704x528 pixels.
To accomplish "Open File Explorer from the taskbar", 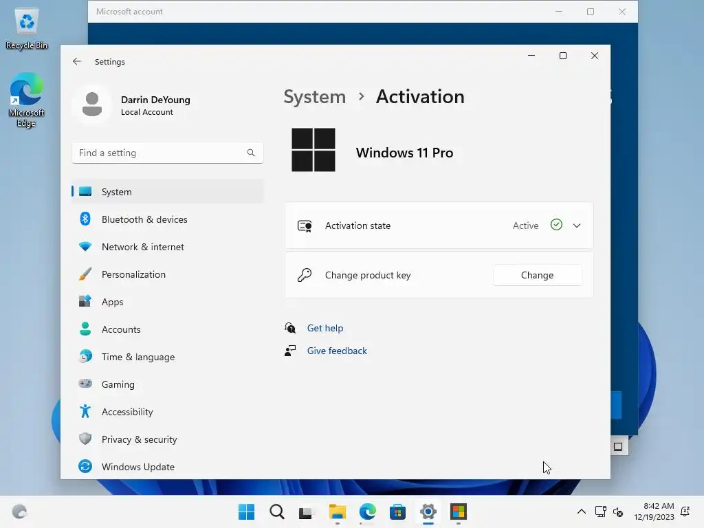I will [337, 511].
